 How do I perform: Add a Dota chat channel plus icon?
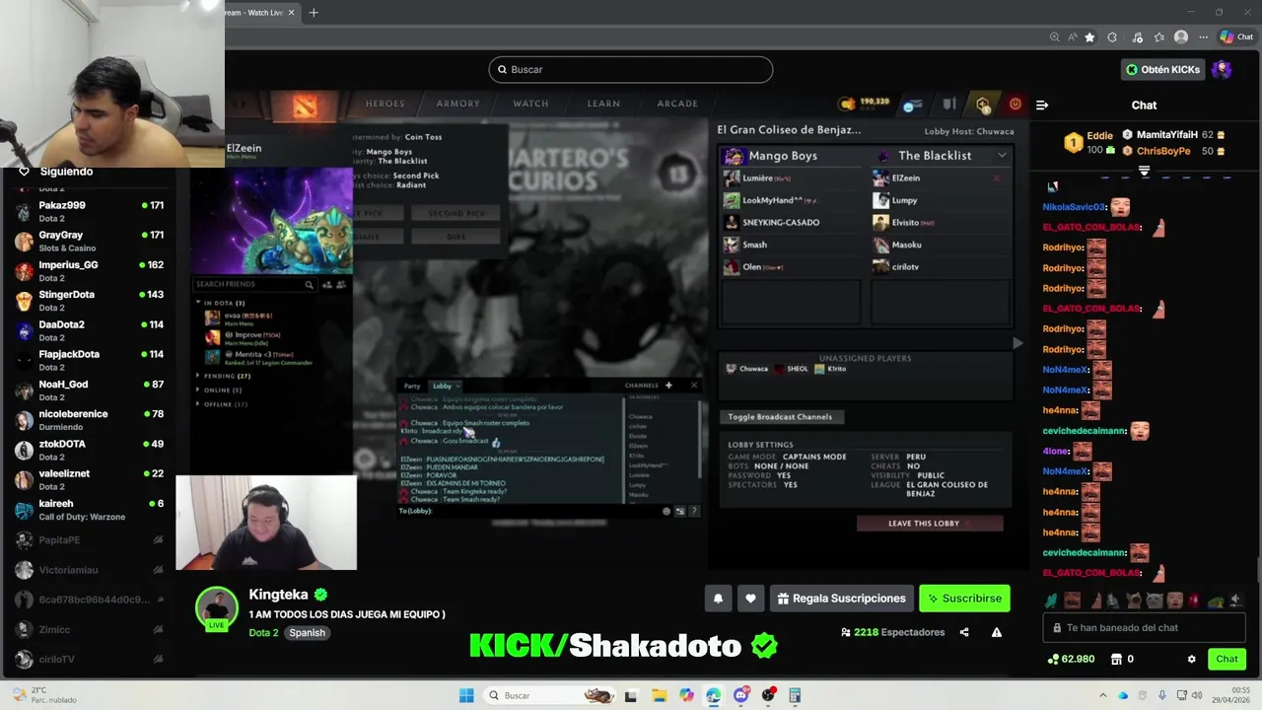(x=667, y=386)
